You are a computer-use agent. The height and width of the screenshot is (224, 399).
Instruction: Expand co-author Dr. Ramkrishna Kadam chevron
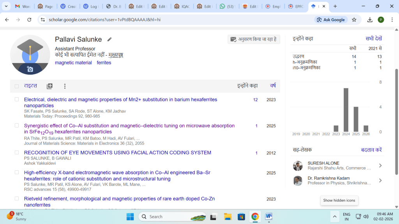click(x=380, y=180)
